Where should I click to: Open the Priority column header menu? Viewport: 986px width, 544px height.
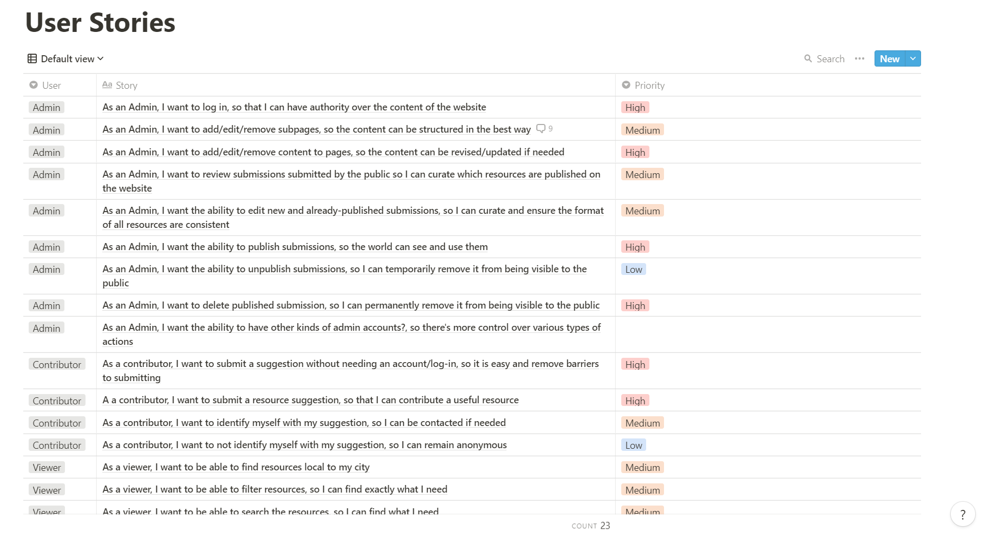coord(649,85)
